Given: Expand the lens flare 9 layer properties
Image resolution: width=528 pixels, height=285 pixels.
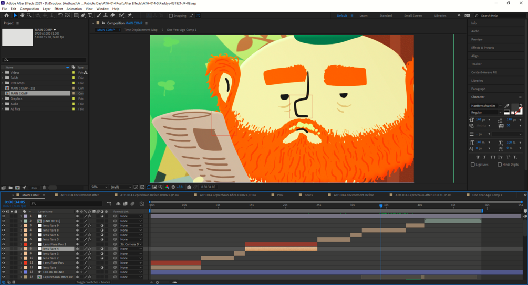Looking at the screenshot, I should pyautogui.click(x=21, y=226).
